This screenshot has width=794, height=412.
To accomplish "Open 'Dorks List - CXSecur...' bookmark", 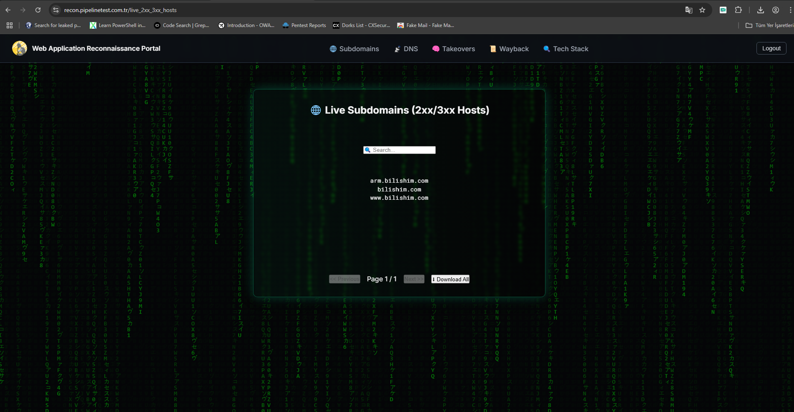I will (362, 25).
